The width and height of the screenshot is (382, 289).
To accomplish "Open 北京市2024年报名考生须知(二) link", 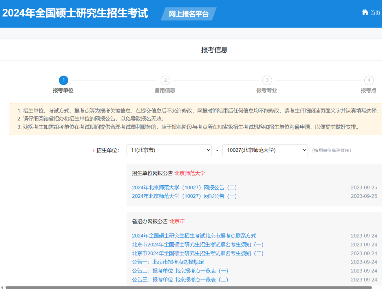I will 198,253.
